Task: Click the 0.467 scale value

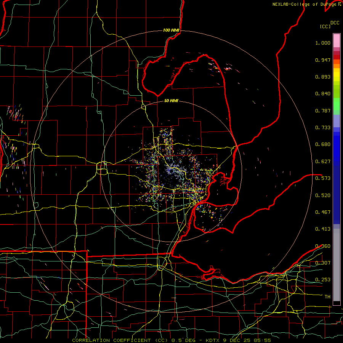Action: 323,212
